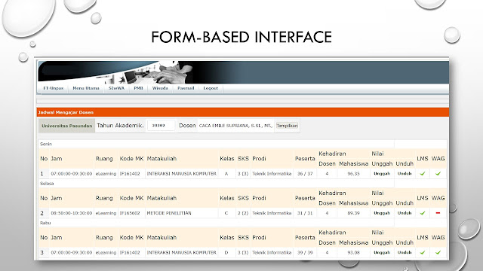483x271 pixels.
Task: Open the Pasmail menu item
Action: [x=186, y=88]
